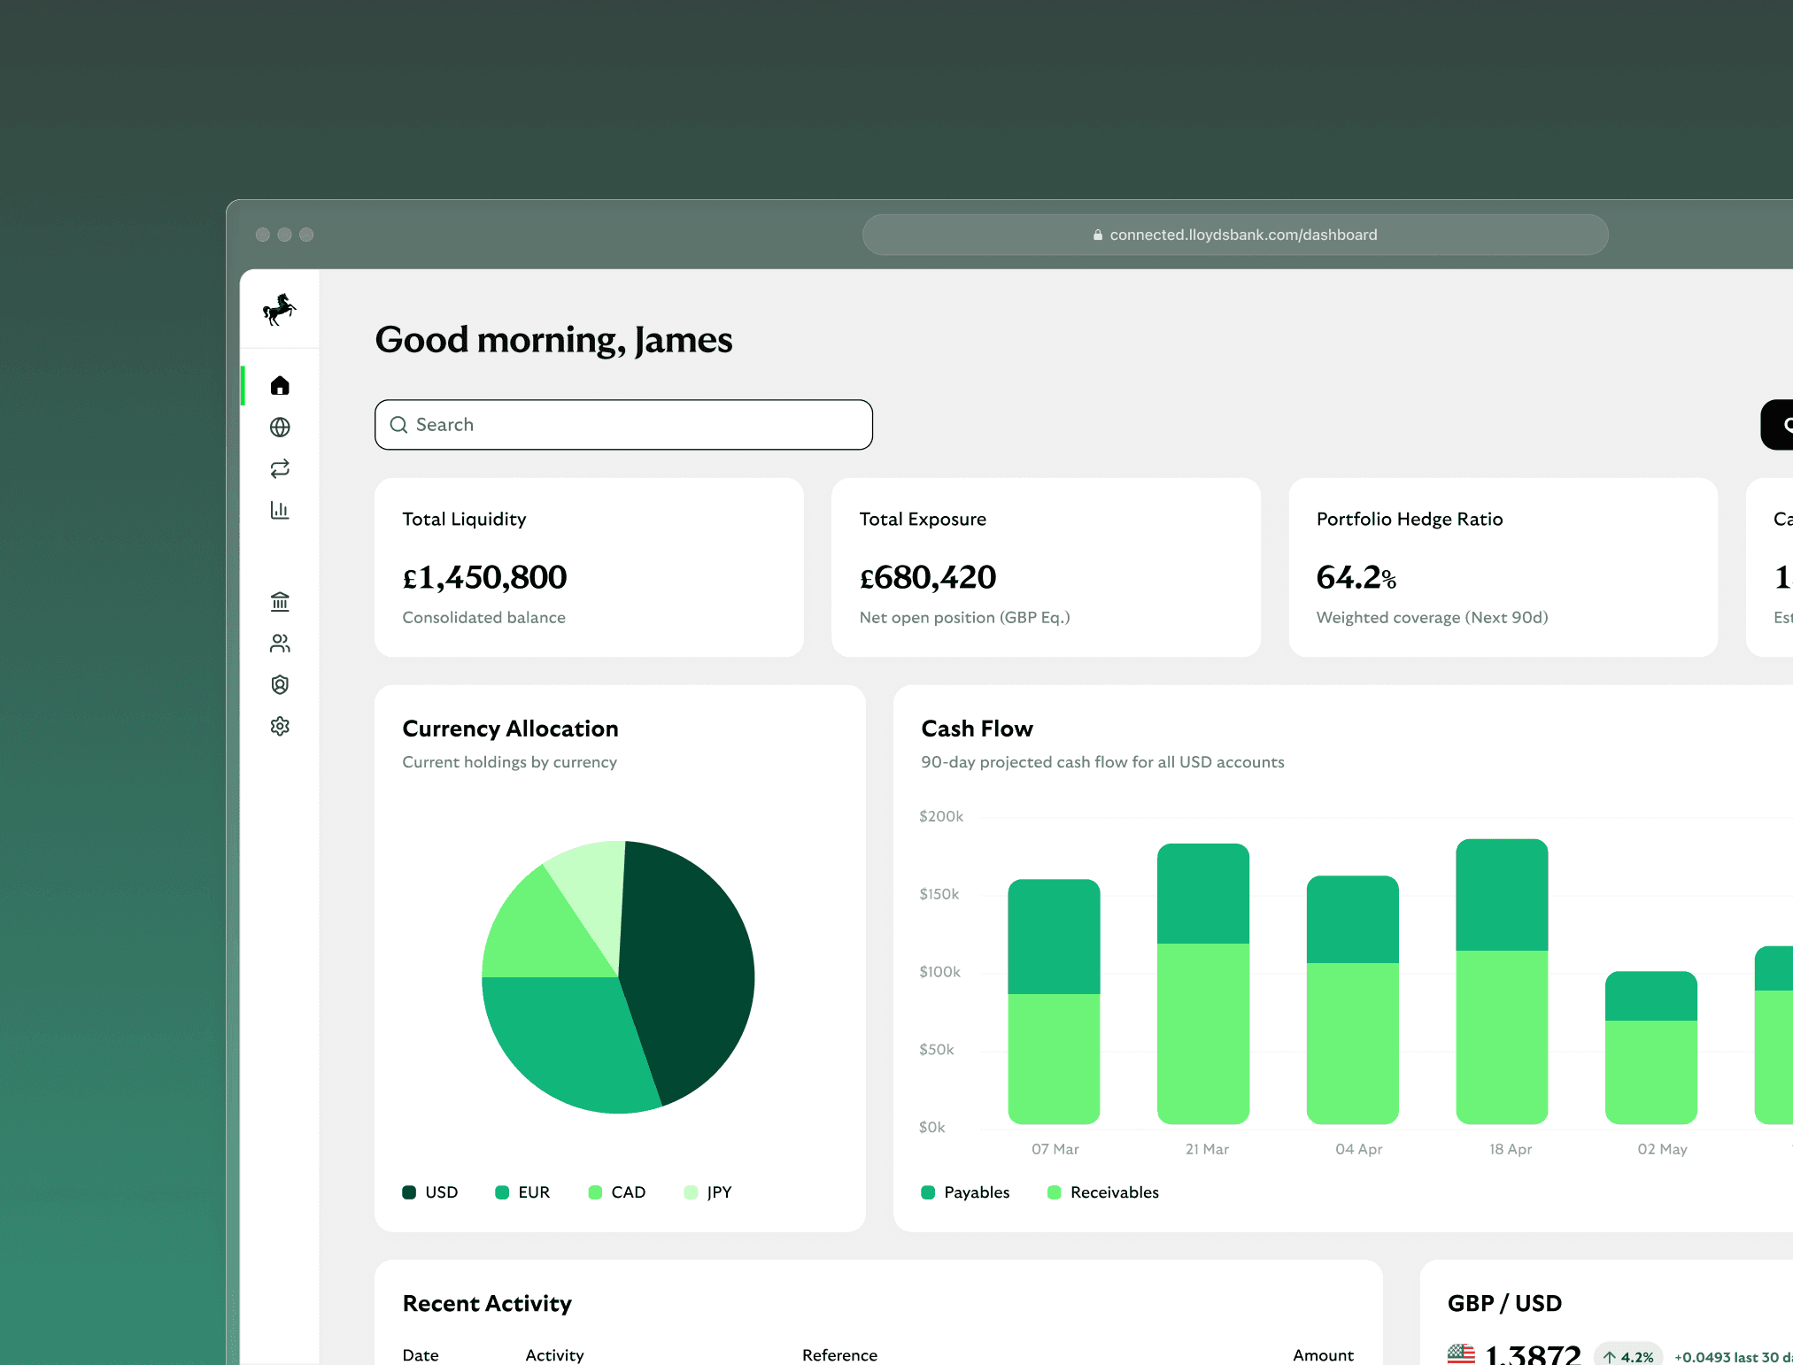Click the dark USD pie slice
The width and height of the screenshot is (1793, 1365).
pyautogui.click(x=691, y=965)
